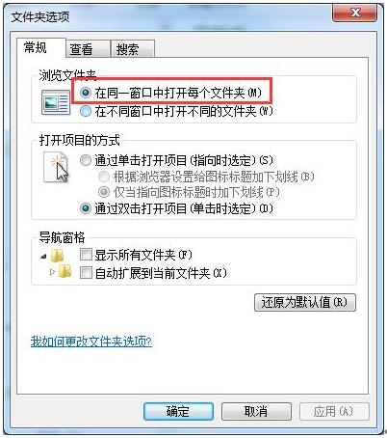The image size is (387, 438).
Task: Open the 搜索 tab
Action: coord(132,49)
